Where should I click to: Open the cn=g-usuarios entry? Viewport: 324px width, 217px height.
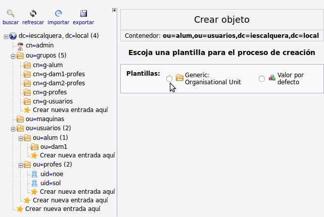(53, 101)
